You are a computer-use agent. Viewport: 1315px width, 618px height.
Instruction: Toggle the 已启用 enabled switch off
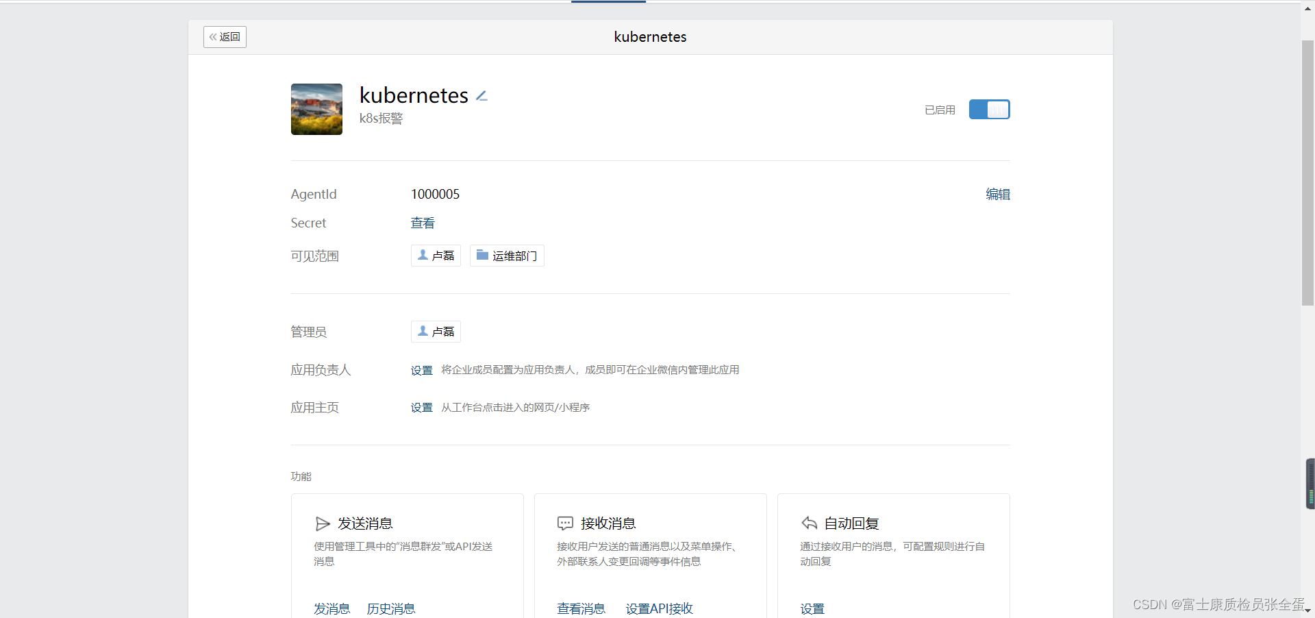pos(989,110)
